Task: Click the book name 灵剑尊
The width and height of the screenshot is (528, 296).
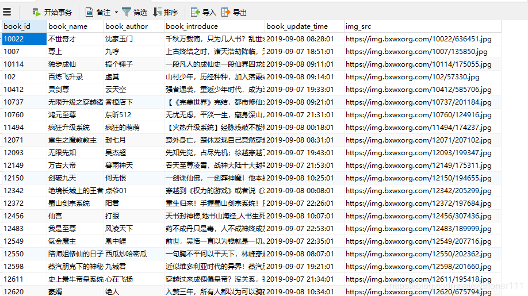Action: pos(59,90)
